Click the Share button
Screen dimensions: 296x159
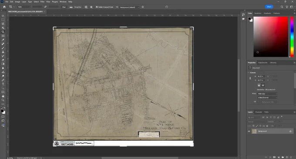click(x=269, y=7)
